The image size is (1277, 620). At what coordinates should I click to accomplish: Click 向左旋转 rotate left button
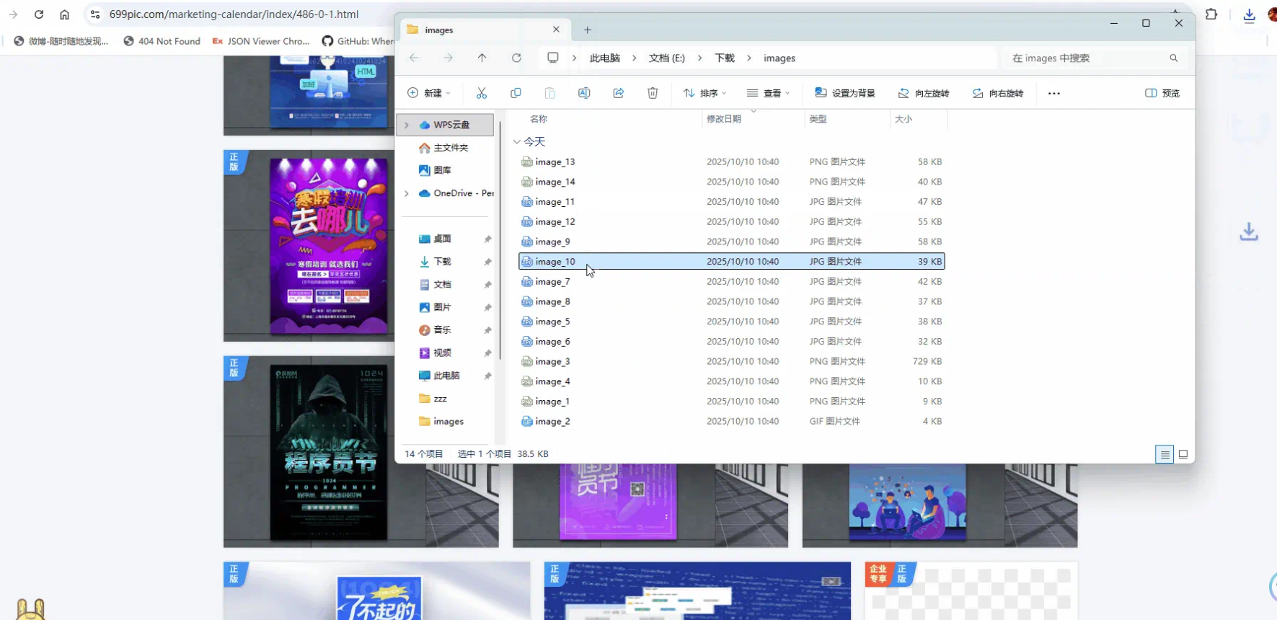[x=924, y=93]
